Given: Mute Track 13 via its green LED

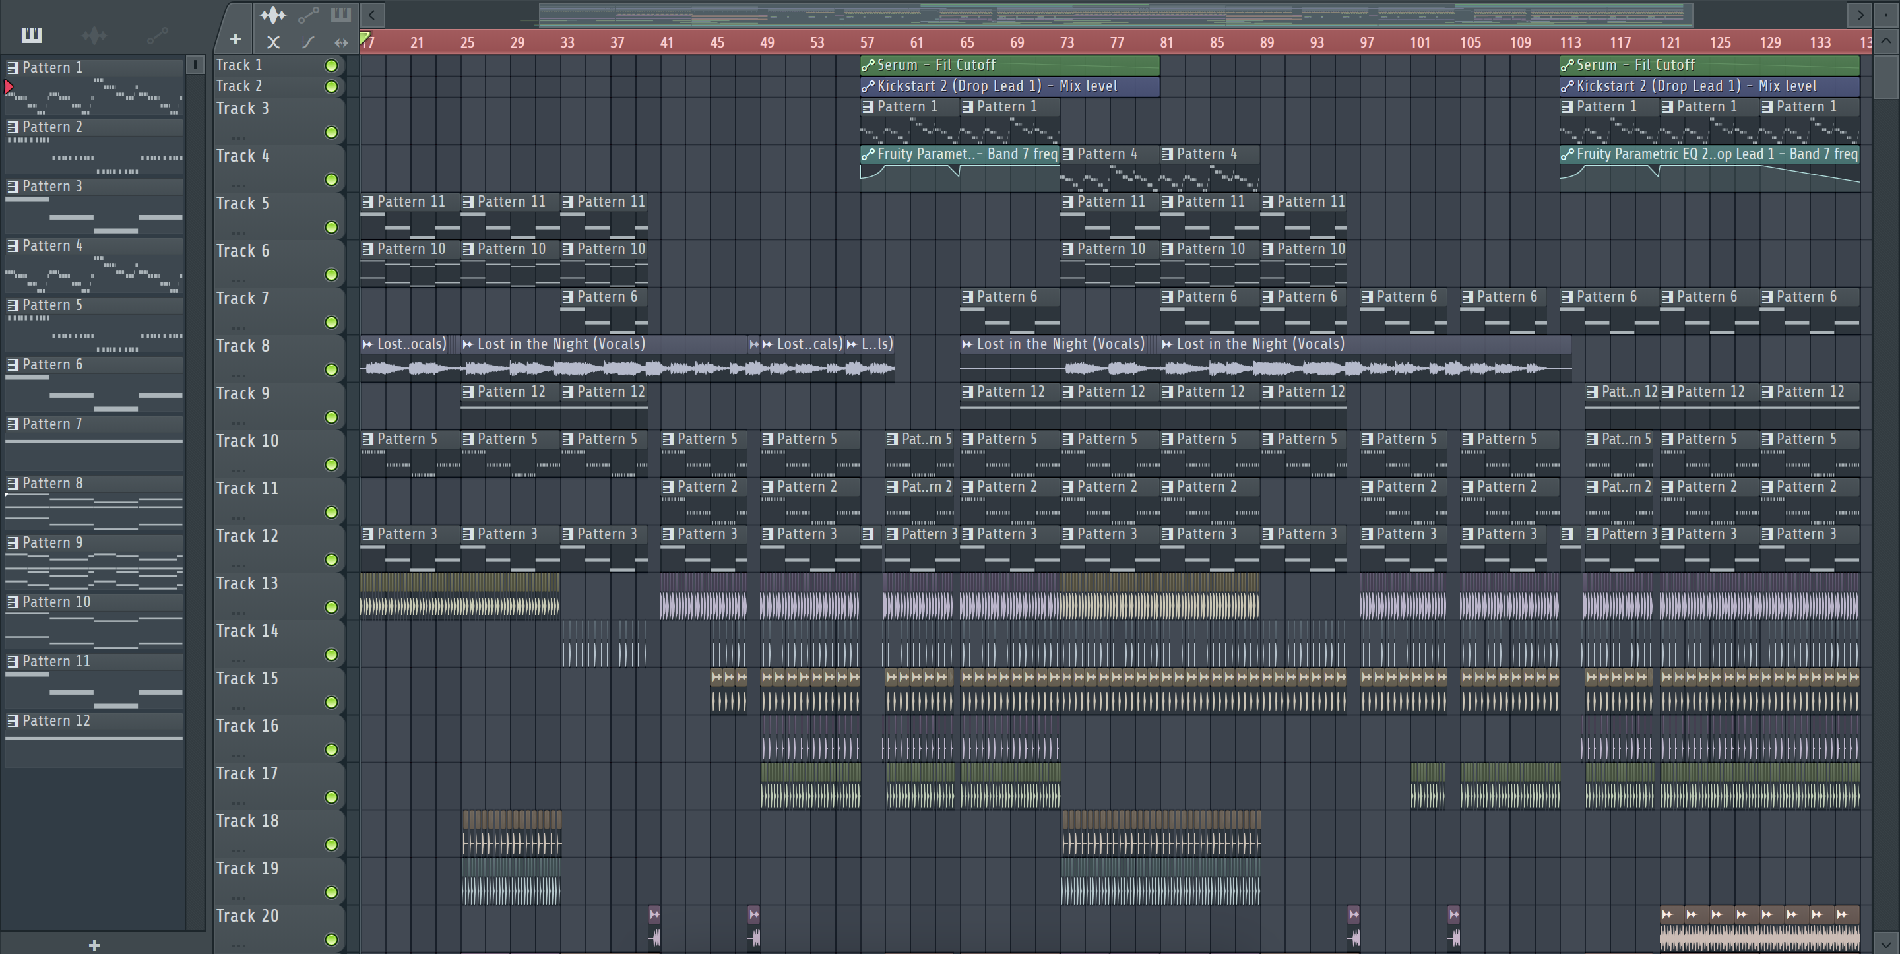Looking at the screenshot, I should pyautogui.click(x=331, y=607).
